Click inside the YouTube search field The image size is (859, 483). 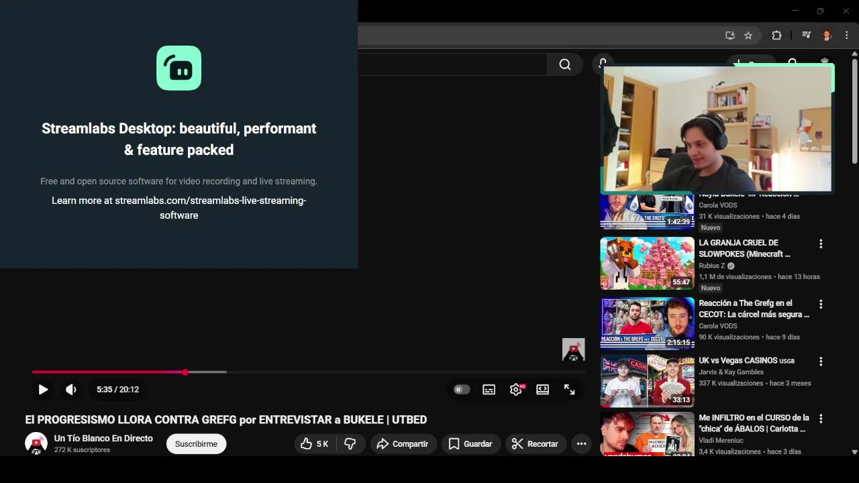452,64
